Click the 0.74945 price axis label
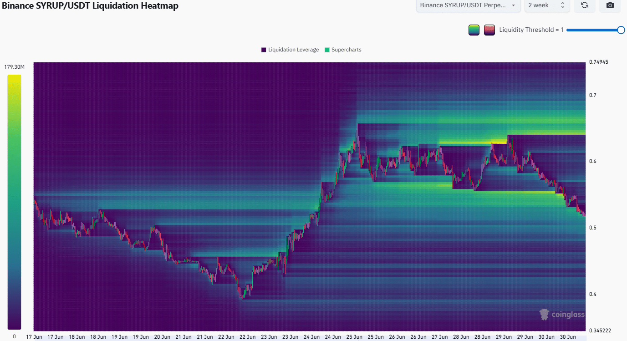627x341 pixels. pyautogui.click(x=598, y=62)
